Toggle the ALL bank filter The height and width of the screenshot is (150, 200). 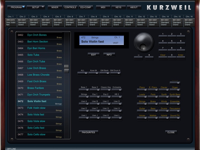click(x=82, y=74)
